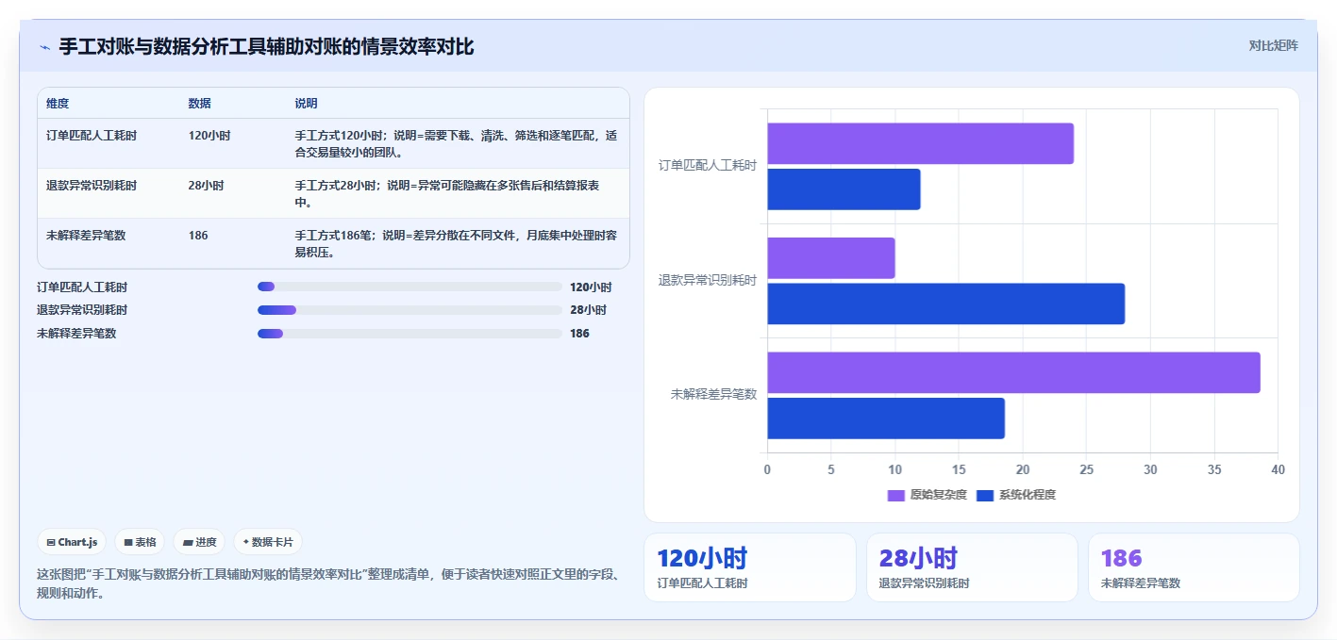Click the chart axis label 未解释差异笔数
Image resolution: width=1337 pixels, height=640 pixels.
pos(714,394)
